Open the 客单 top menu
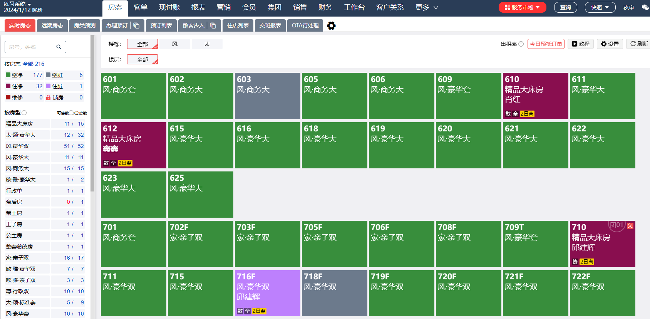Image resolution: width=650 pixels, height=319 pixels. (x=141, y=7)
